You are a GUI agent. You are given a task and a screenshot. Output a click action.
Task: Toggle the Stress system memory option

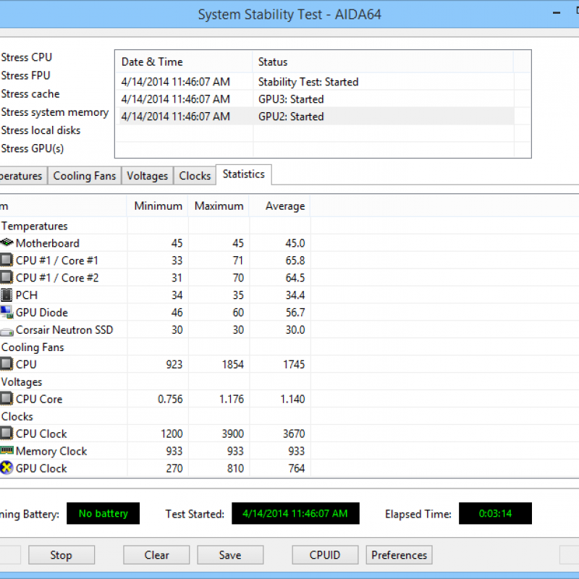[x=54, y=112]
